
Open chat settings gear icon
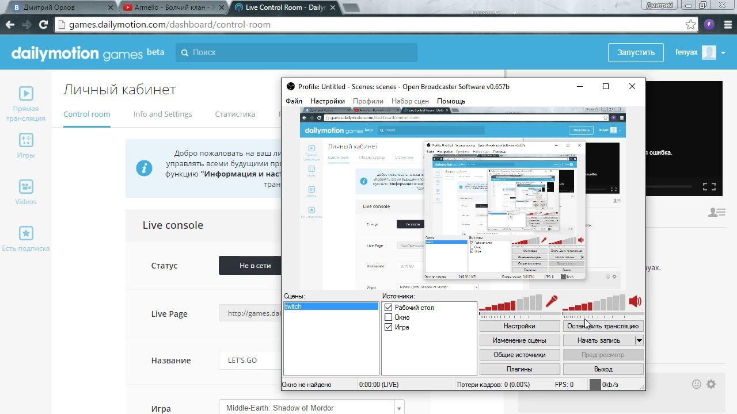[711, 384]
